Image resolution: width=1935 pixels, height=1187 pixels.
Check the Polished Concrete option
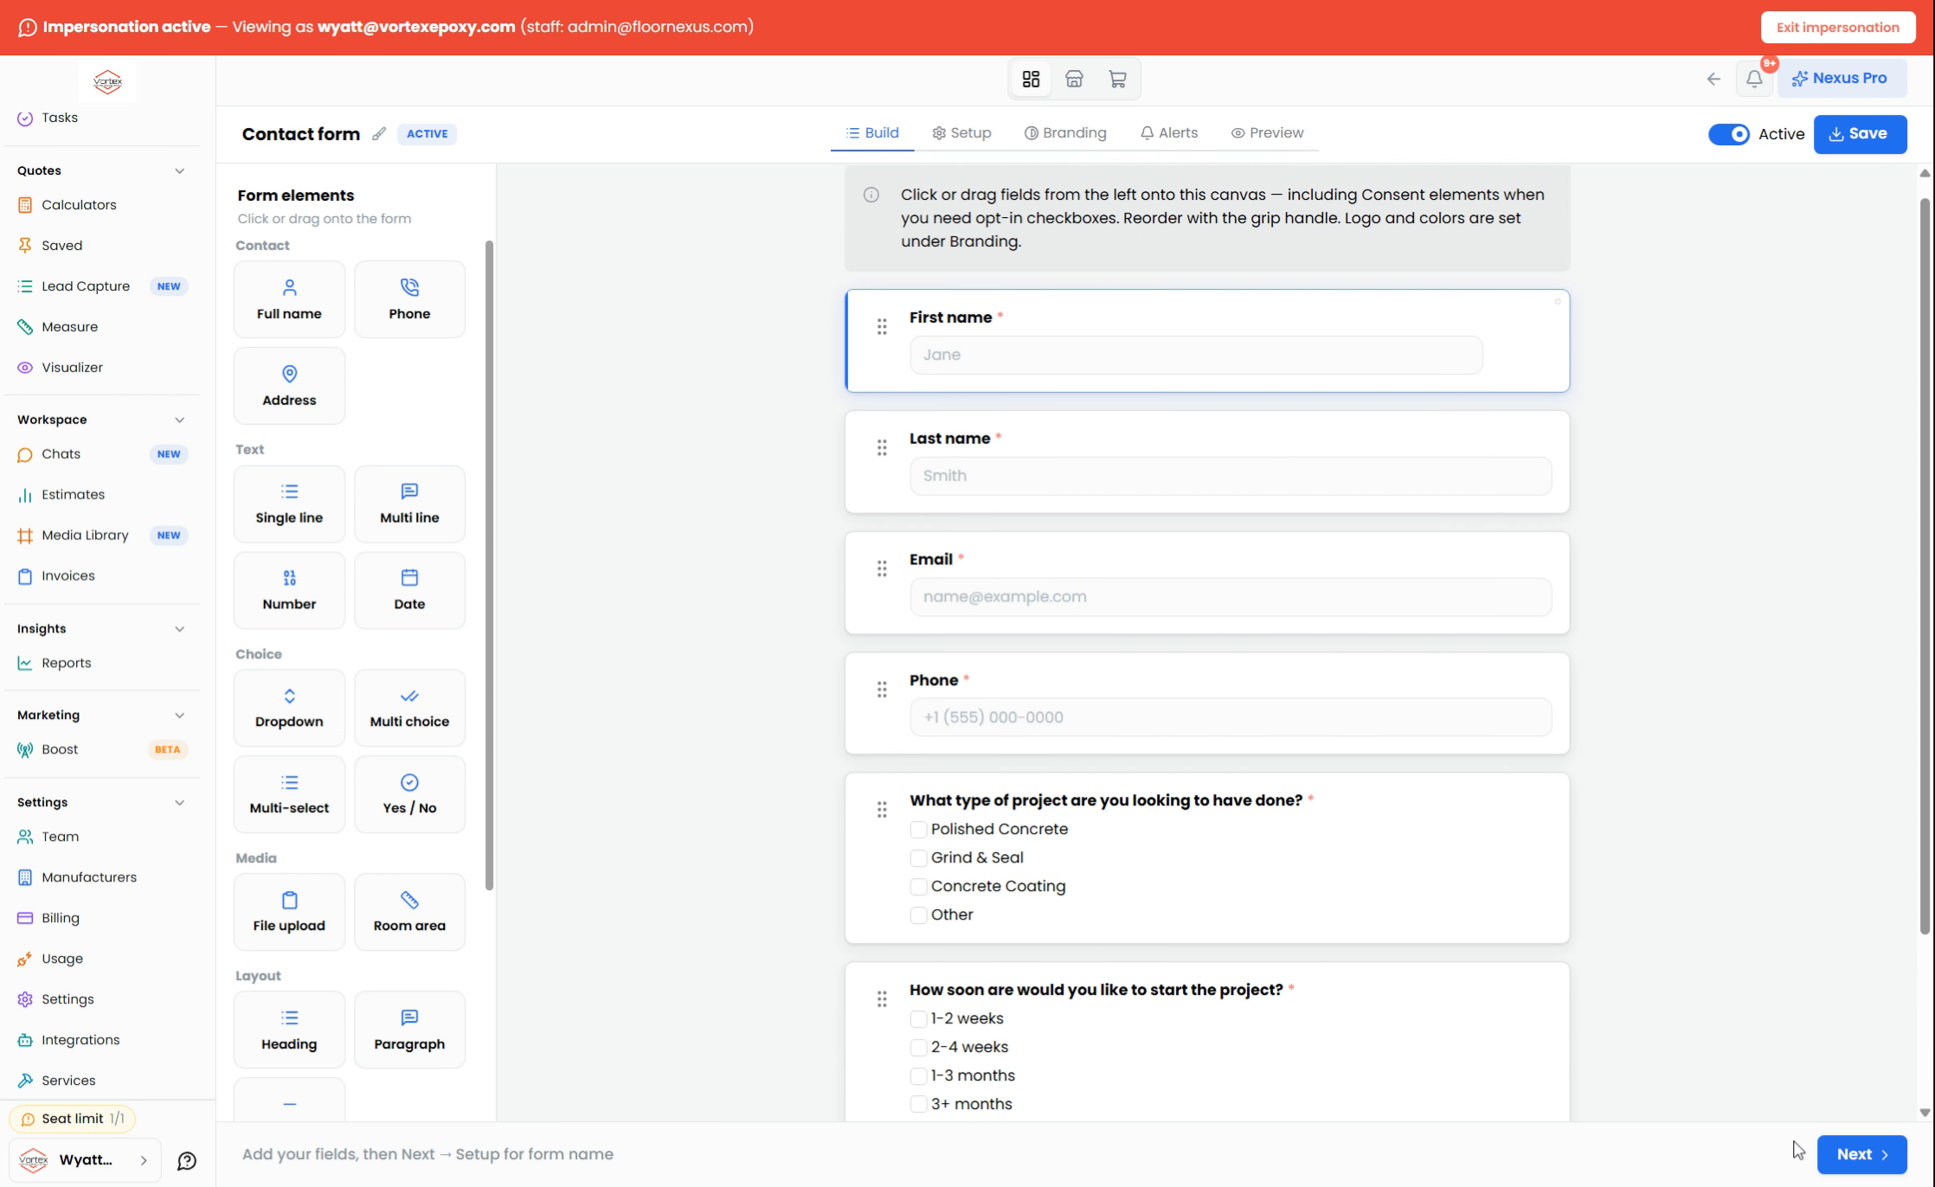918,830
